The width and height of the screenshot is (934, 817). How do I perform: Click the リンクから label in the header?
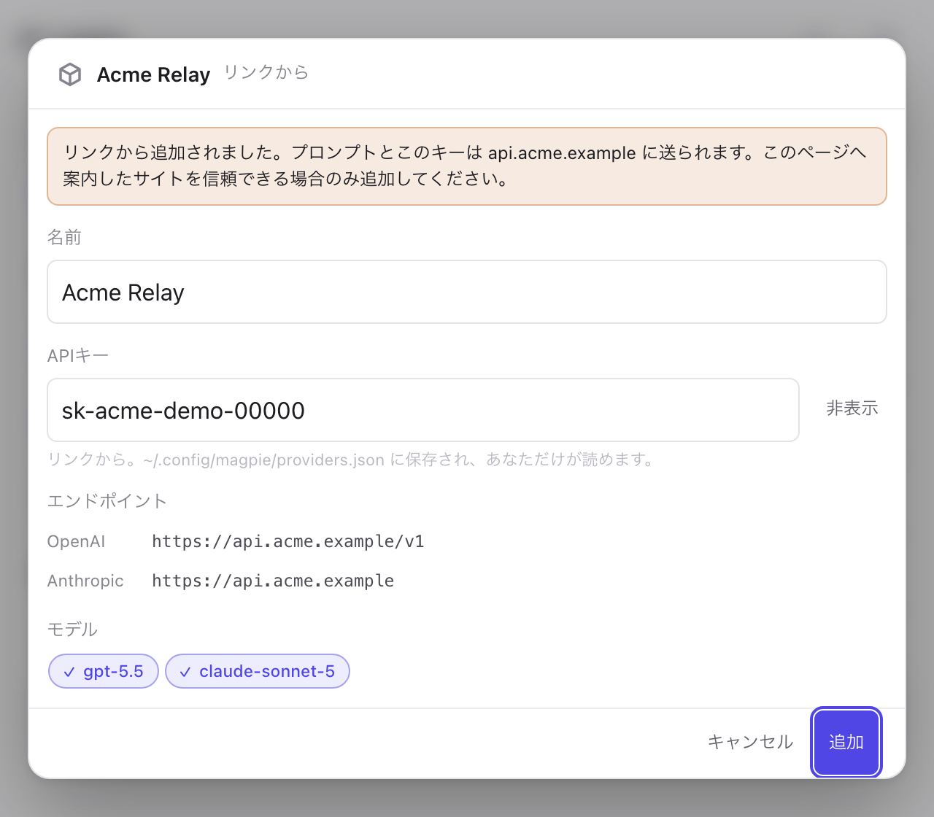click(x=266, y=73)
